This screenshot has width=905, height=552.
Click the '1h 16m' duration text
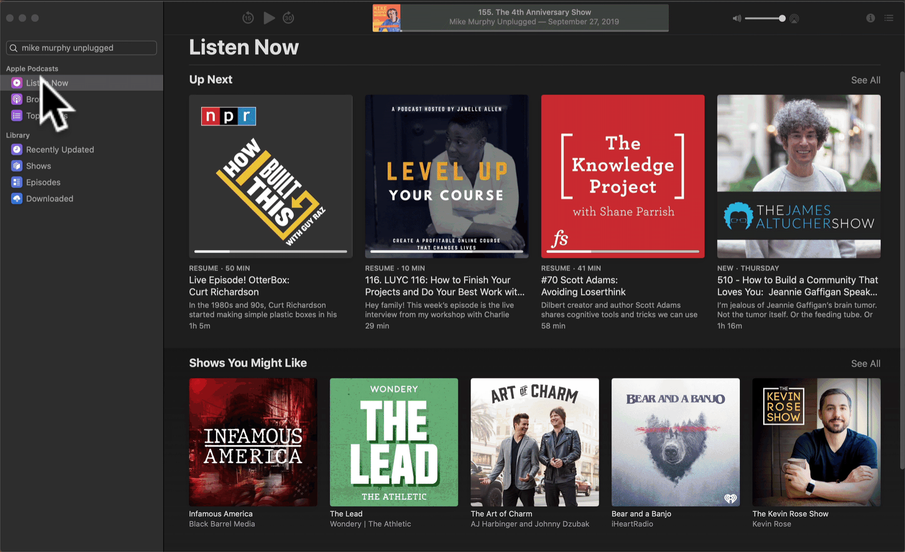pos(729,326)
